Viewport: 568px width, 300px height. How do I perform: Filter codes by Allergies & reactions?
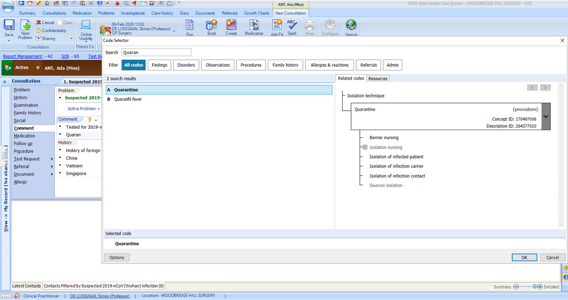[329, 65]
